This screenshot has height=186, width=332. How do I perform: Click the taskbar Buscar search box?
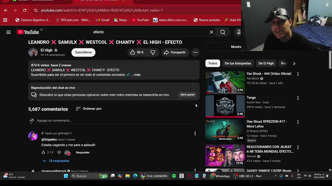click(89, 176)
